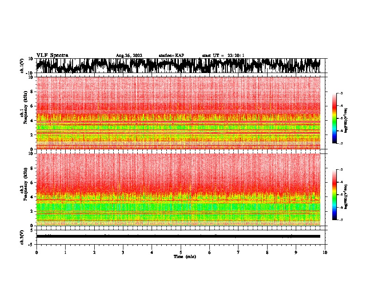The height and width of the screenshot is (283, 366).
Task: Click the time axis tick label "7"
Action: pyautogui.click(x=238, y=252)
